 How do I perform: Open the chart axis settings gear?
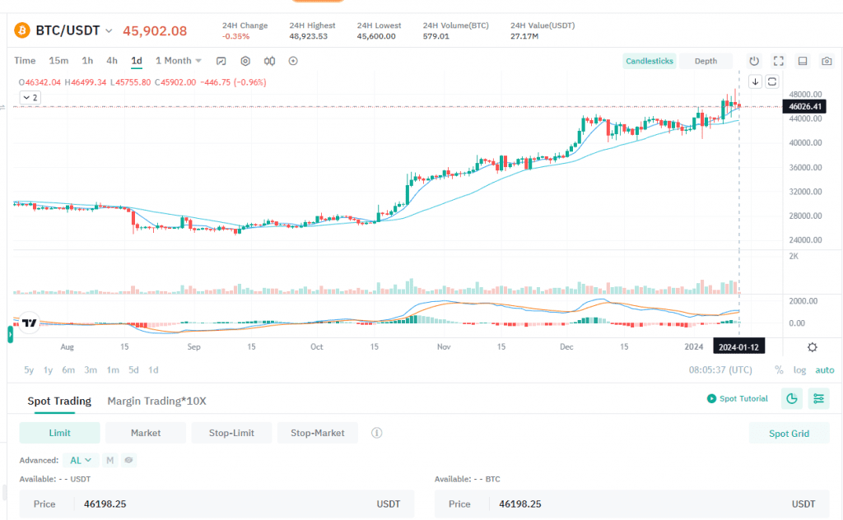click(813, 347)
